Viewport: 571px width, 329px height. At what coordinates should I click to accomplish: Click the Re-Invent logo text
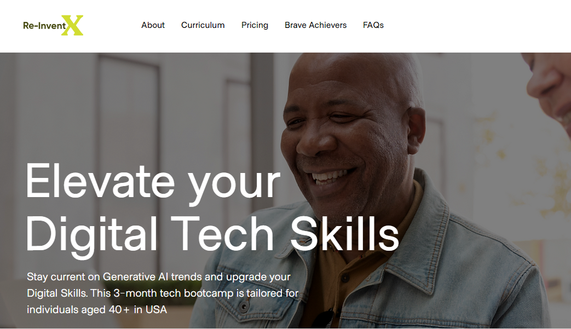(44, 26)
